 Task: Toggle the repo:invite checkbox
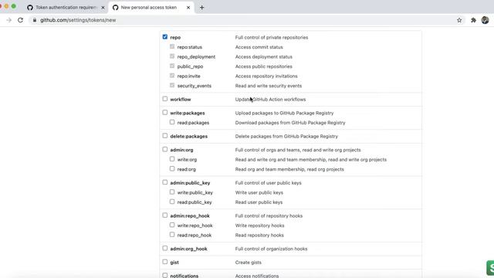coord(172,76)
